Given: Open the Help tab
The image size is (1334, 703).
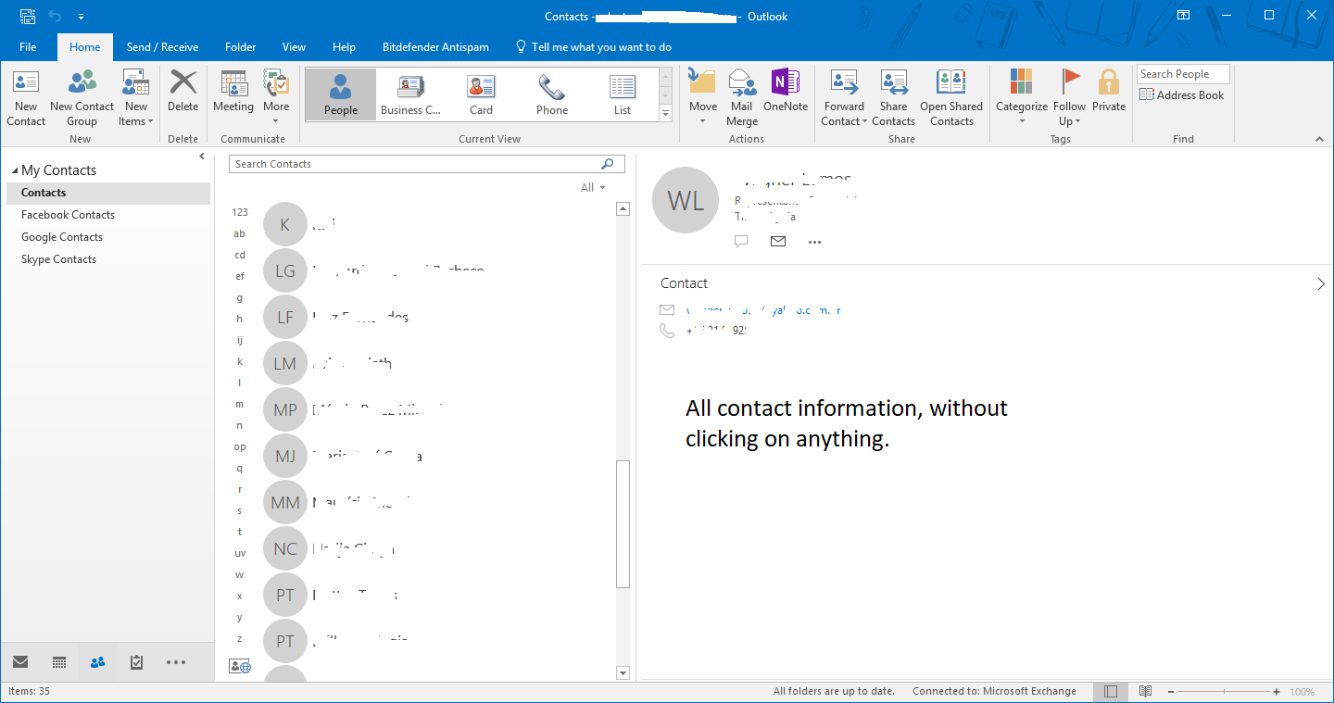Looking at the screenshot, I should point(344,47).
